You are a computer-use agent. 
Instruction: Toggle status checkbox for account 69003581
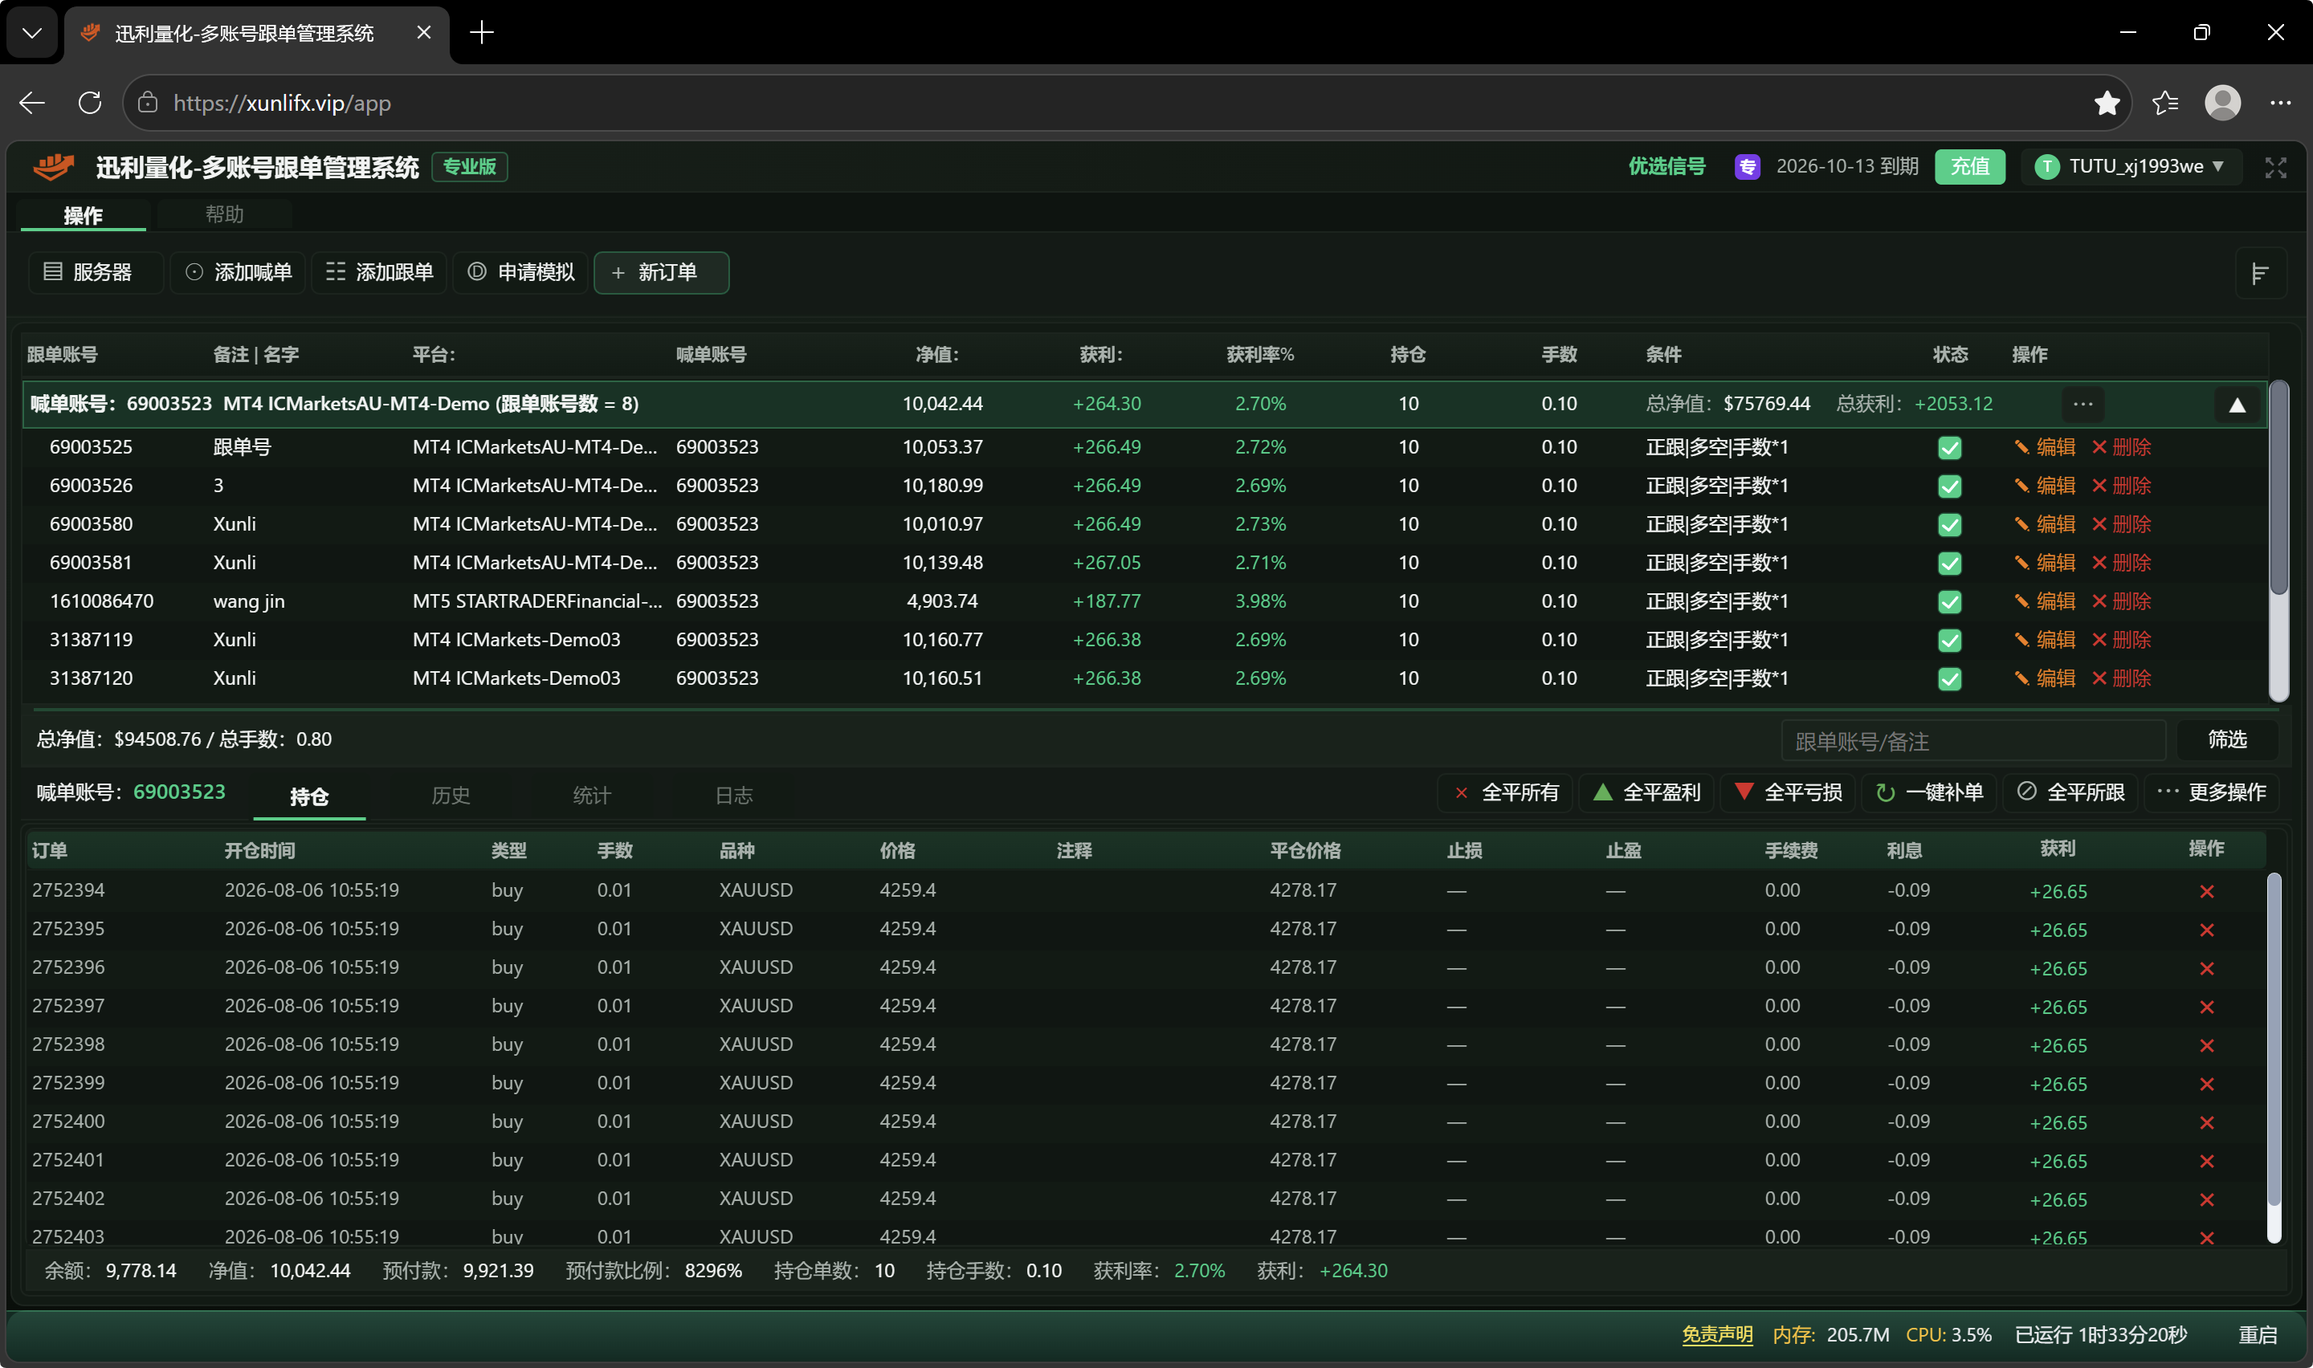tap(1949, 564)
